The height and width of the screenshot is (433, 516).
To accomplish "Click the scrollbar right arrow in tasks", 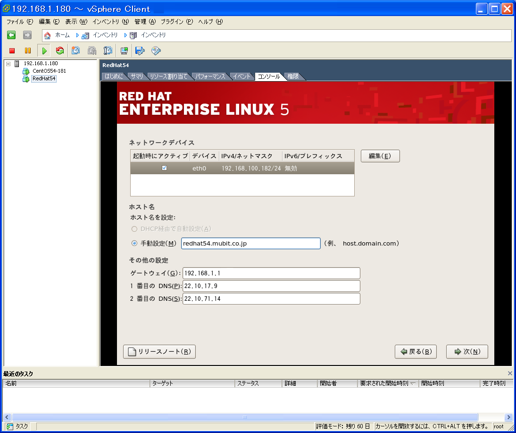I will coord(509,417).
